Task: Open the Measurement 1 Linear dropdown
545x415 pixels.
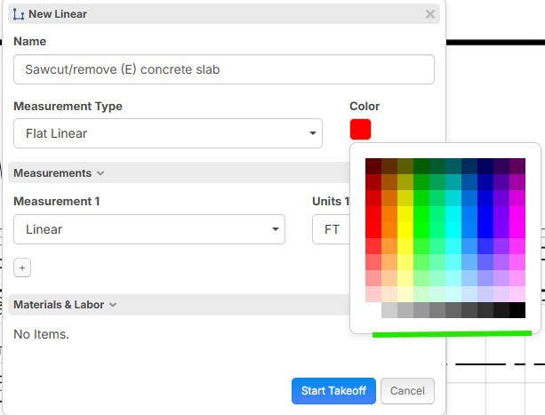Action: pos(149,229)
